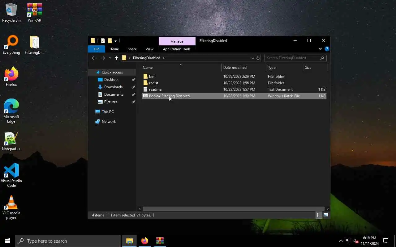Click the Manage contextual tab
Screen dimensions: 396x247
(177, 41)
